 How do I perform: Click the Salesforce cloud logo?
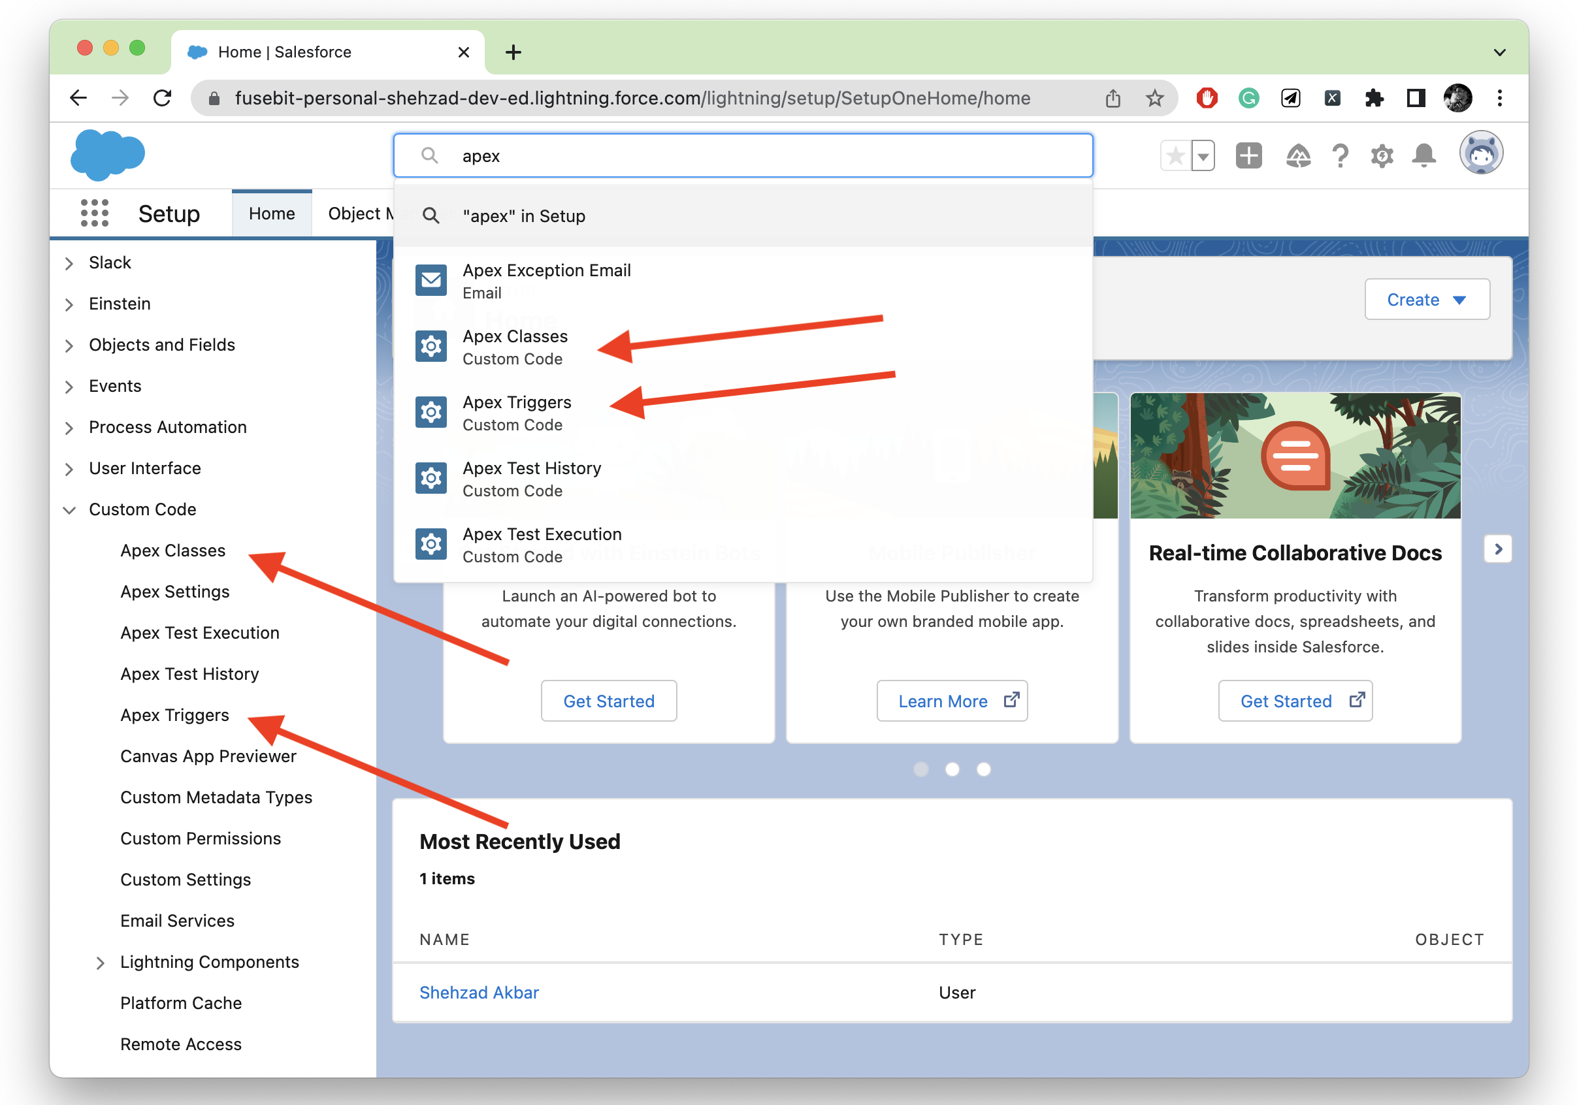pos(107,155)
